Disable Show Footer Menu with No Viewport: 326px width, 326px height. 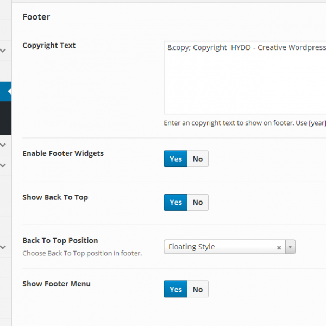point(198,289)
